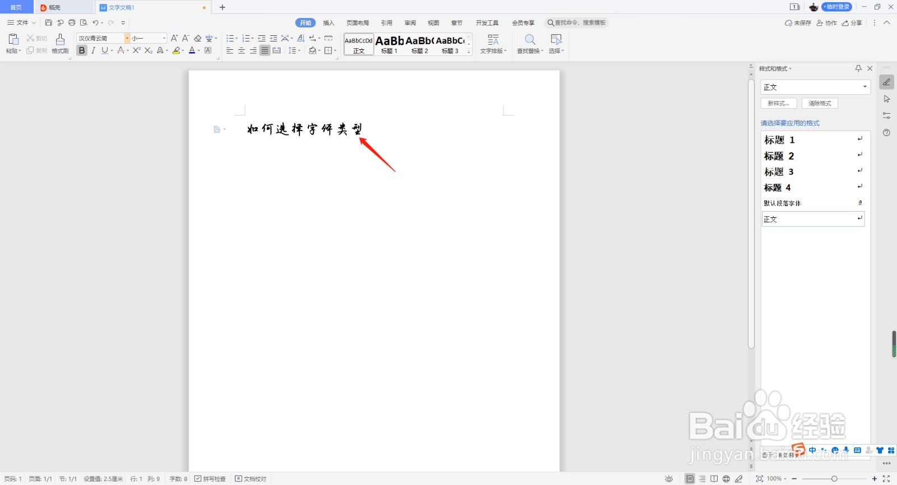Screen dimensions: 897x485
Task: Center align the text
Action: (x=242, y=50)
